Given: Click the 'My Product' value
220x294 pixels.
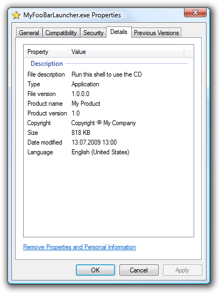Looking at the screenshot, I should click(x=86, y=104).
